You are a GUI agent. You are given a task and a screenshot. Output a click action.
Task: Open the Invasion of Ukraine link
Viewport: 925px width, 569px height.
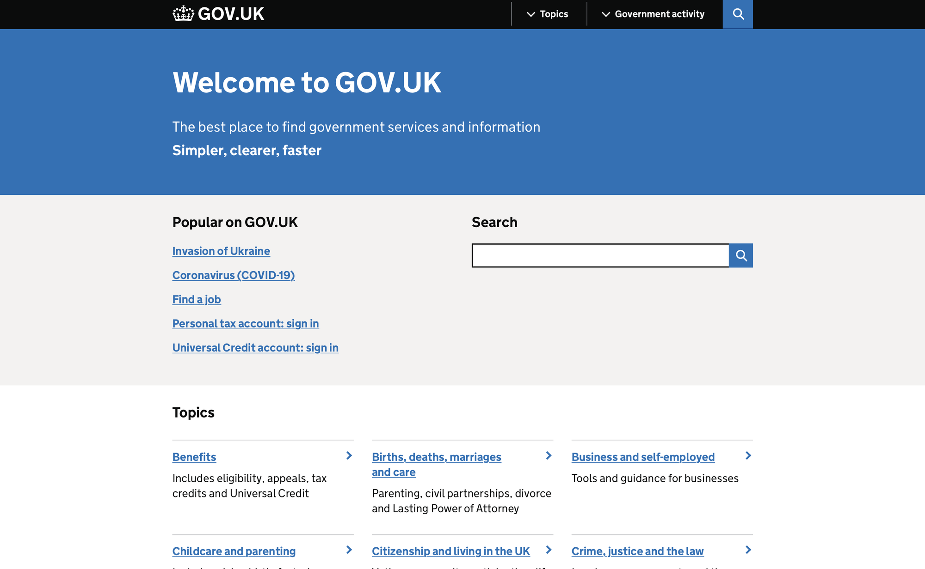(x=221, y=251)
